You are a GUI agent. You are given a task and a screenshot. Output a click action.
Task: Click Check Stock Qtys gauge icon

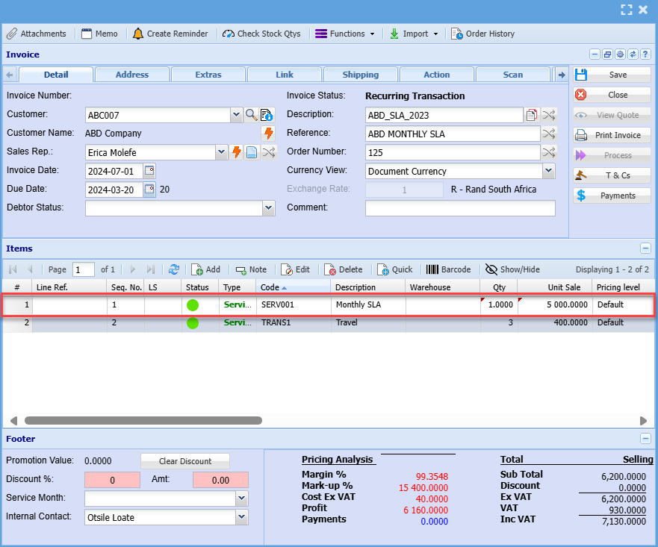coord(229,34)
